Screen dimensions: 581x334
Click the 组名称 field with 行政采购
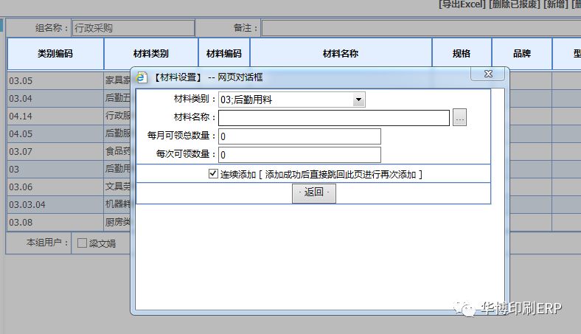[133, 28]
